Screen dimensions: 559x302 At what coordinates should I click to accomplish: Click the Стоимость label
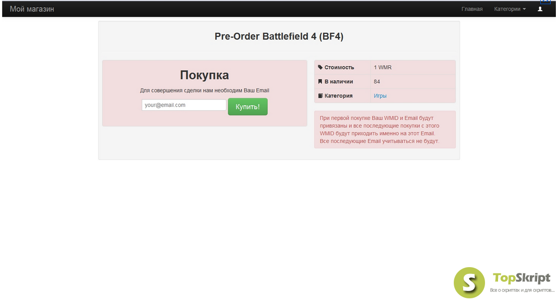point(339,67)
